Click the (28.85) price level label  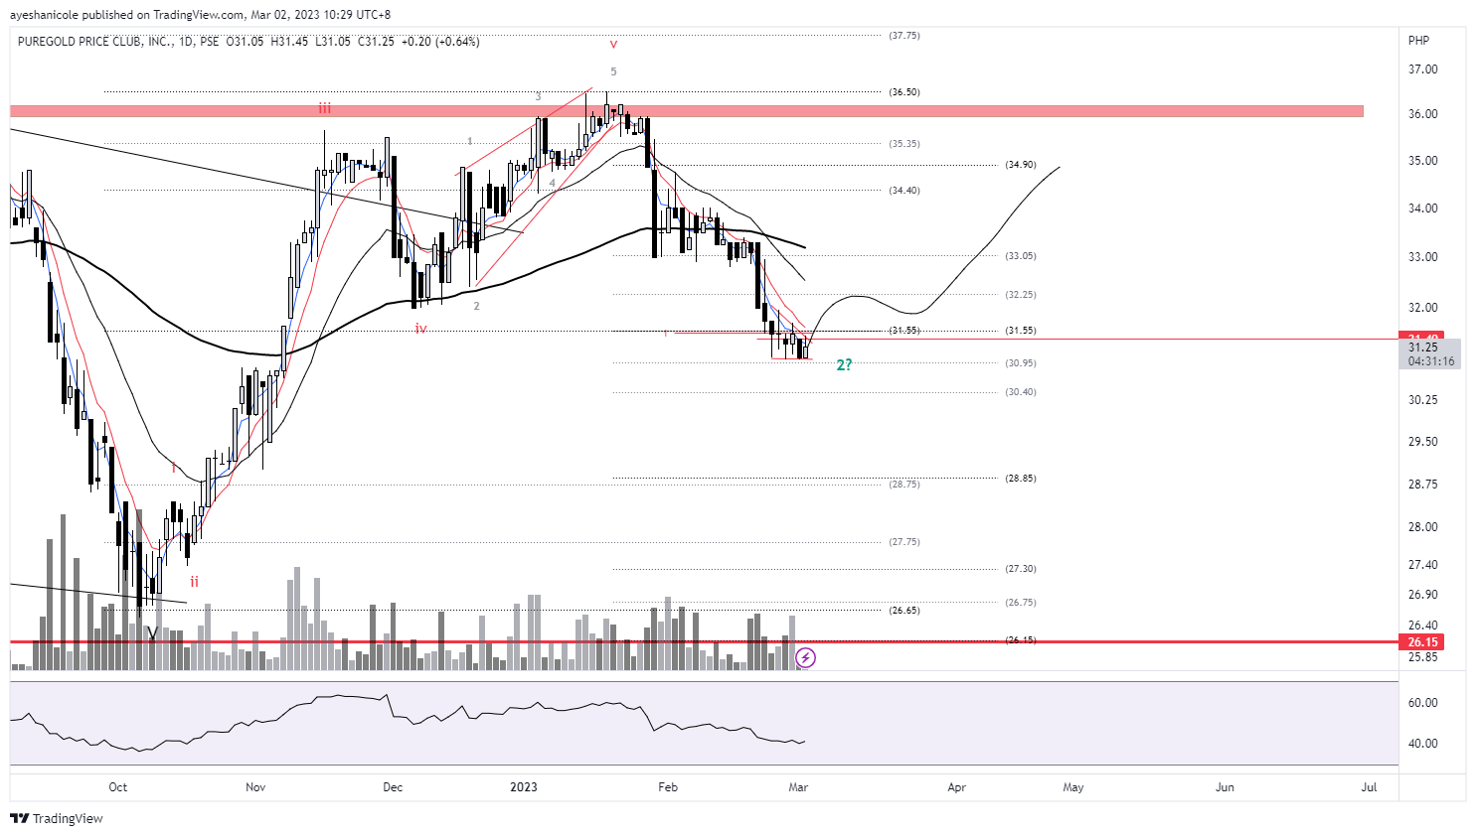click(x=1021, y=479)
